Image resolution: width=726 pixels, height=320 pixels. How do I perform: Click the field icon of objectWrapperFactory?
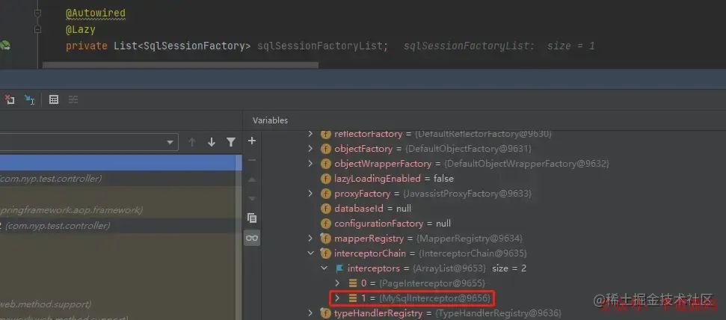(x=326, y=164)
